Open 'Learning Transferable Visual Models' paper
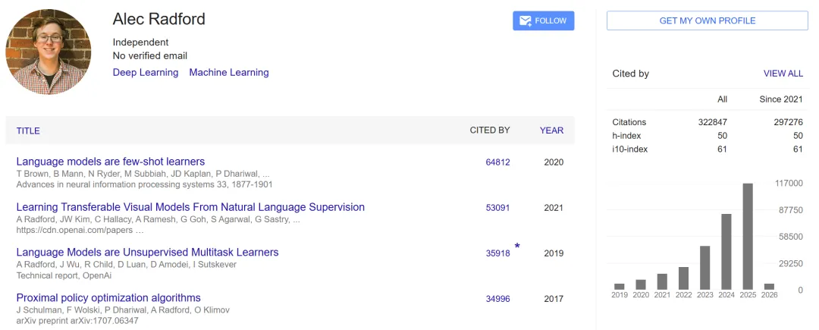 click(190, 207)
